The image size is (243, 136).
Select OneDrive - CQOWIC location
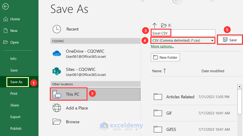(95, 53)
